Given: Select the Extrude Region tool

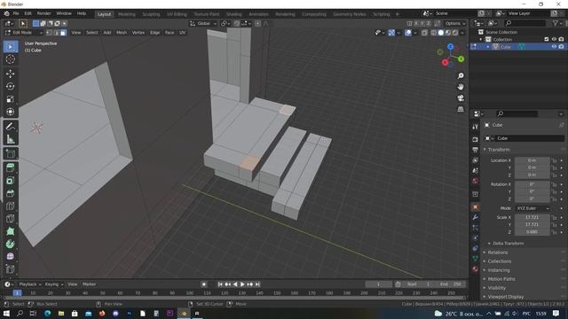Looking at the screenshot, I should 10,167.
